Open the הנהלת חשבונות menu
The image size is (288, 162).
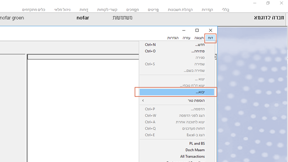[x=180, y=10]
